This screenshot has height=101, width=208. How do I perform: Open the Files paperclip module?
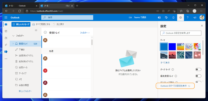pos(6,45)
